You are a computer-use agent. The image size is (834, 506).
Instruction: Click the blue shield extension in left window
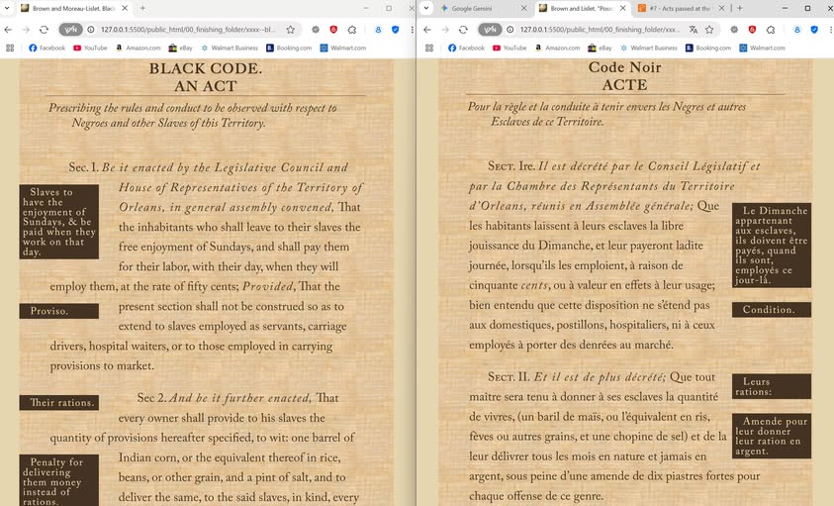coord(395,30)
